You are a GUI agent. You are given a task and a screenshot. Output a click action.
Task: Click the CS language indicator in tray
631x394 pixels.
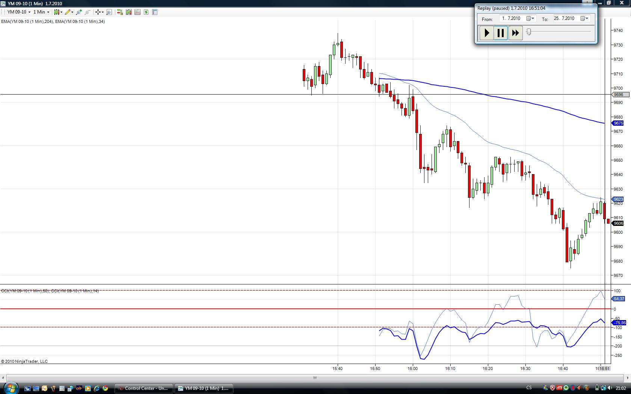[529, 388]
